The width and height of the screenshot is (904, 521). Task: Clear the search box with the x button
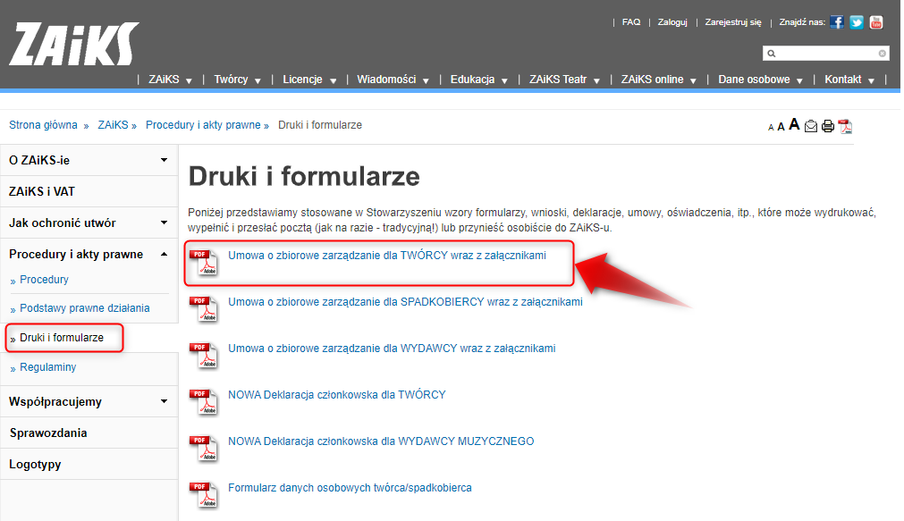click(883, 54)
